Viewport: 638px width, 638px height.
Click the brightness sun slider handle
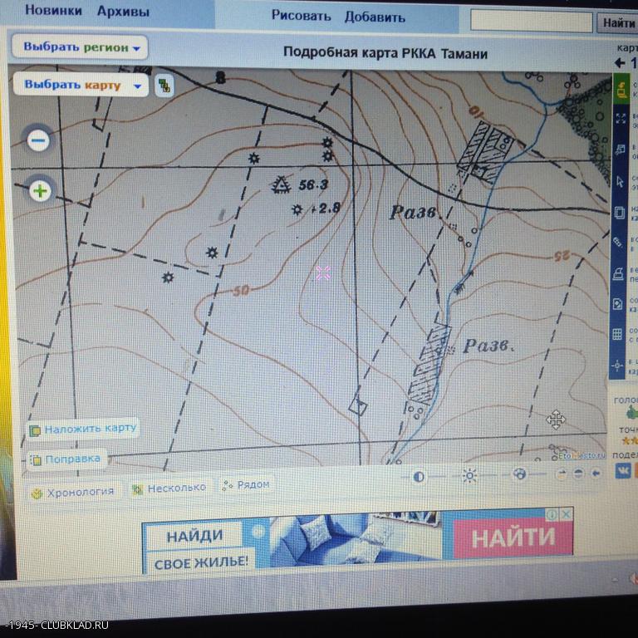click(x=469, y=476)
